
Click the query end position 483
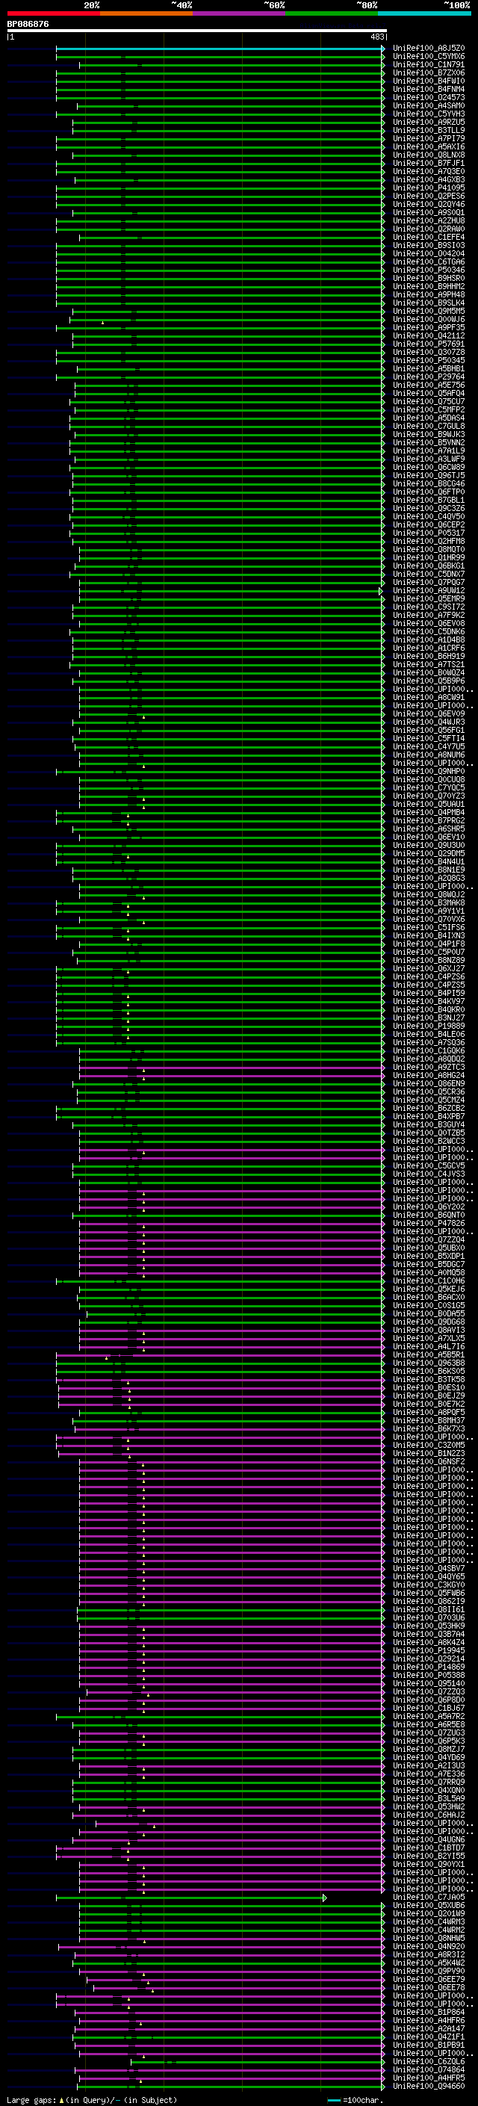coord(376,37)
